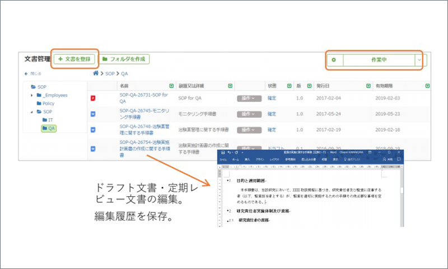Open the 作業中 status dropdown arrow

(x=419, y=60)
